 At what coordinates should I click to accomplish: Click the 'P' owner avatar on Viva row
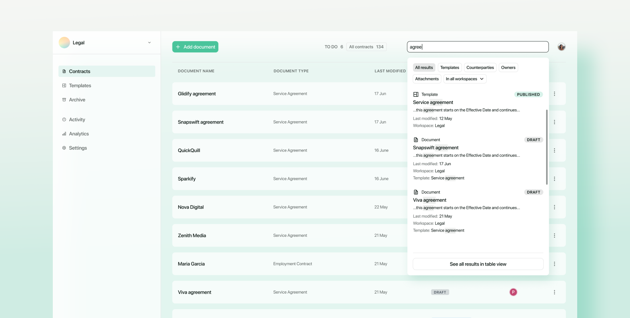point(513,292)
